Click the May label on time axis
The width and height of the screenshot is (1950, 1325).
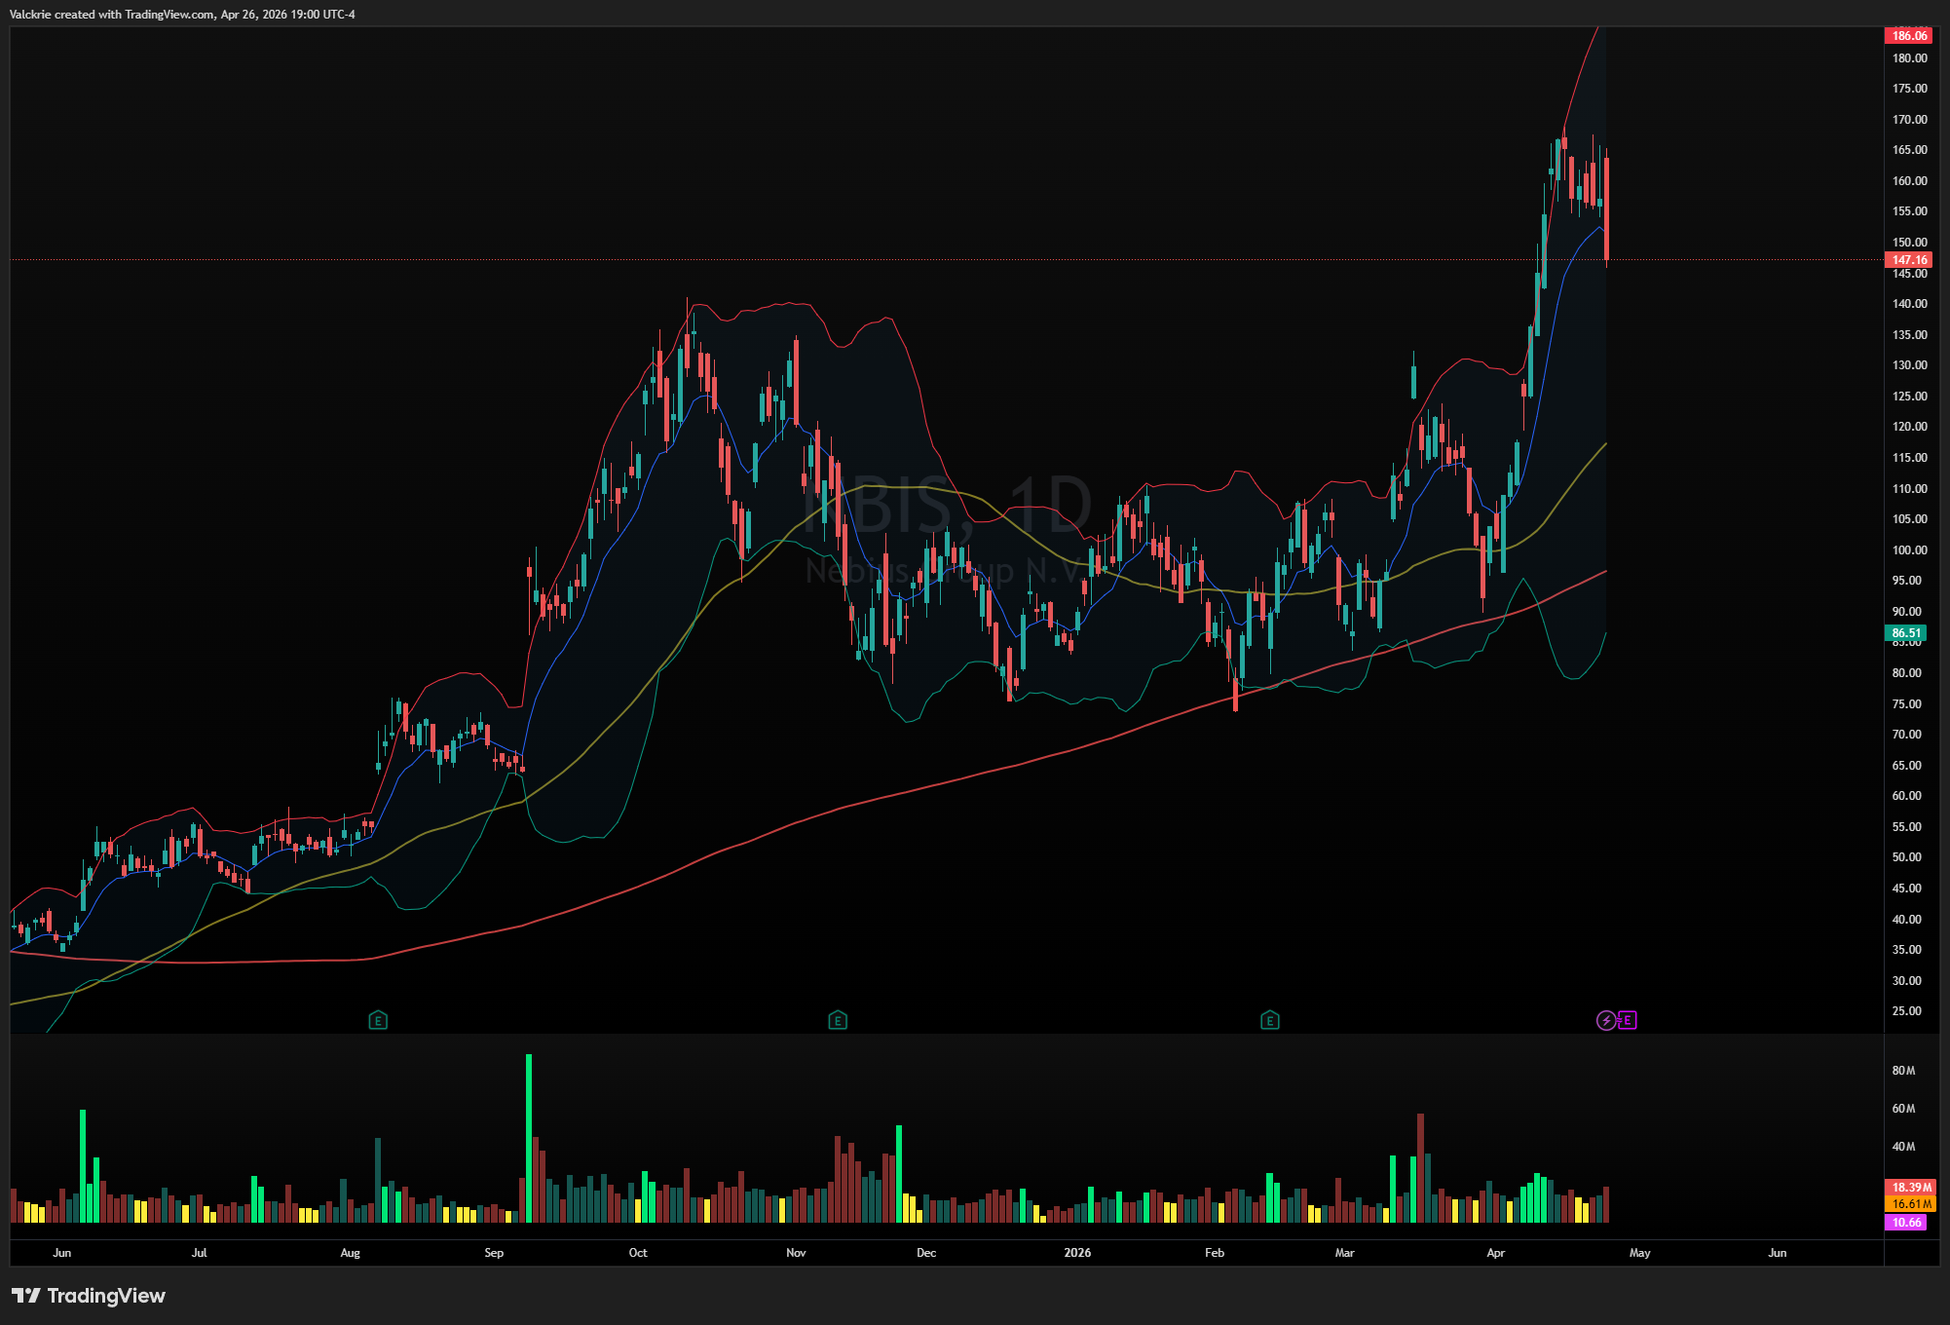tap(1639, 1253)
